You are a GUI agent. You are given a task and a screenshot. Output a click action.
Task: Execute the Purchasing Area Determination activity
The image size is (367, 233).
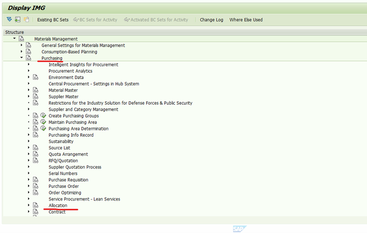click(x=44, y=128)
